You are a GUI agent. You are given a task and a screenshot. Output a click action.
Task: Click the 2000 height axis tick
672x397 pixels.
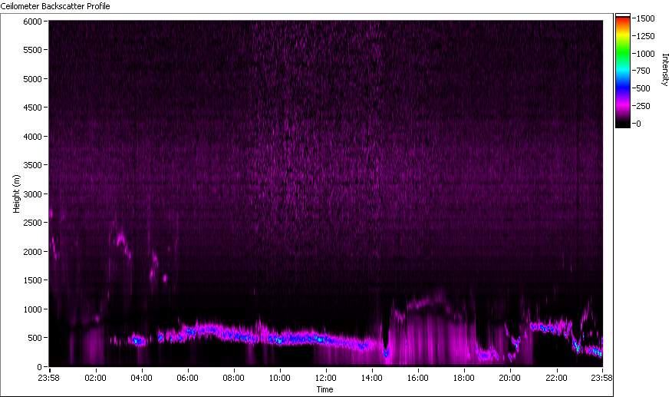[32, 252]
